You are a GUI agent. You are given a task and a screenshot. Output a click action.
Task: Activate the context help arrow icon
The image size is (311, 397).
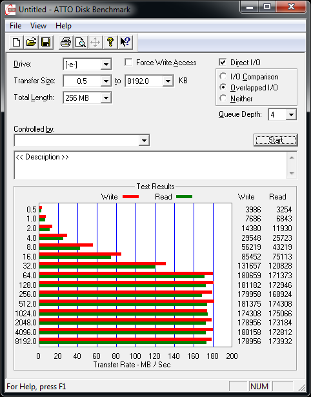[x=125, y=42]
